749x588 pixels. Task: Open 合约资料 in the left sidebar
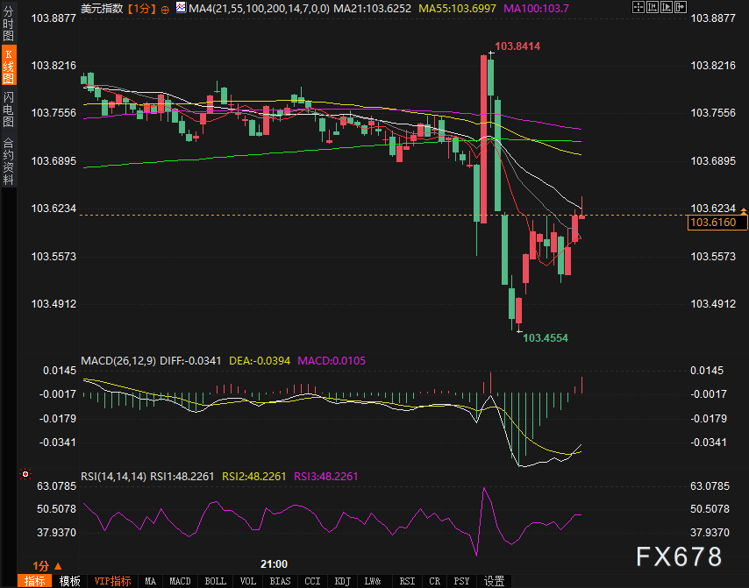(x=9, y=160)
